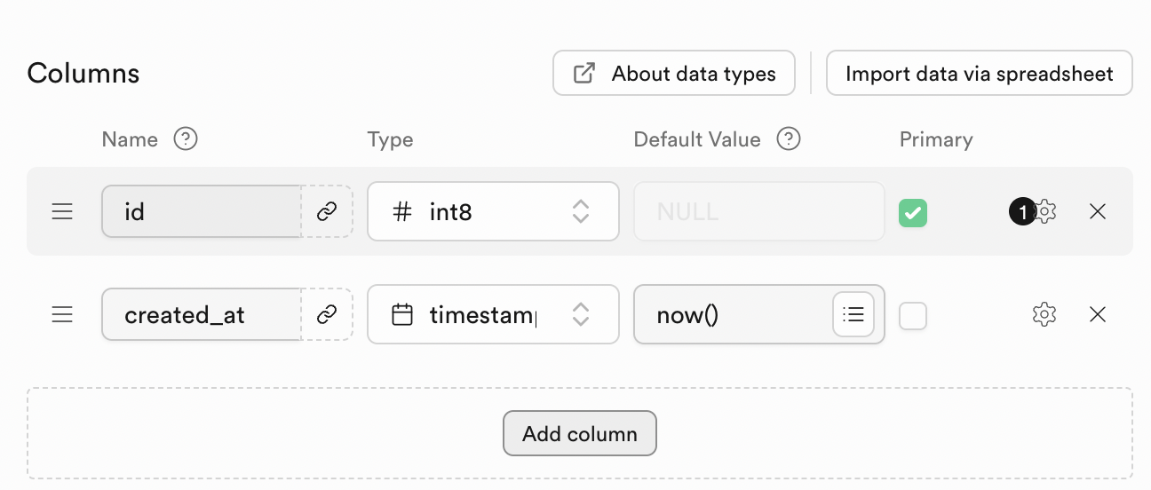Click the Name help question mark icon

[x=186, y=139]
